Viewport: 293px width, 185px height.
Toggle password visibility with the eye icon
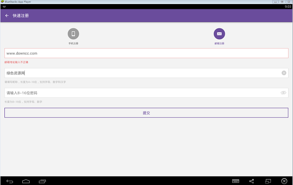[283, 93]
